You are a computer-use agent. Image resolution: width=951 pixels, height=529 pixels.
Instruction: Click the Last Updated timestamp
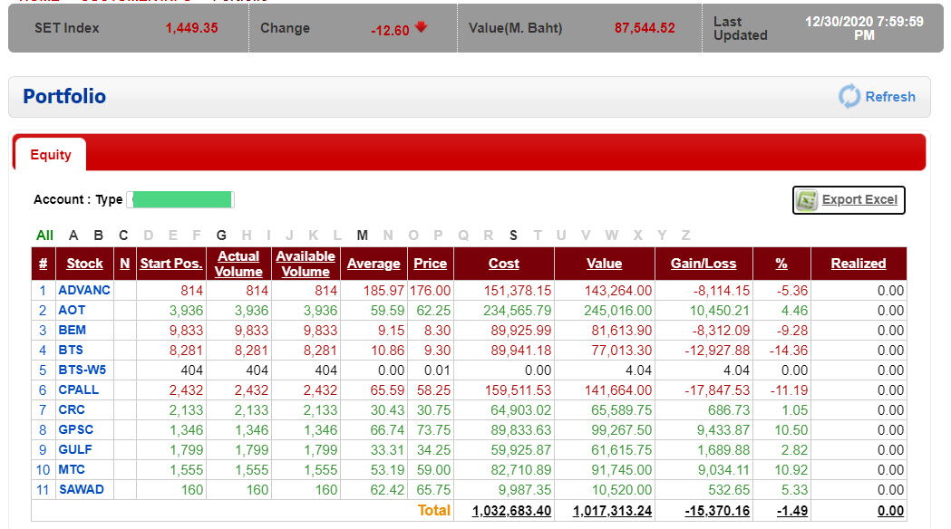(x=864, y=28)
